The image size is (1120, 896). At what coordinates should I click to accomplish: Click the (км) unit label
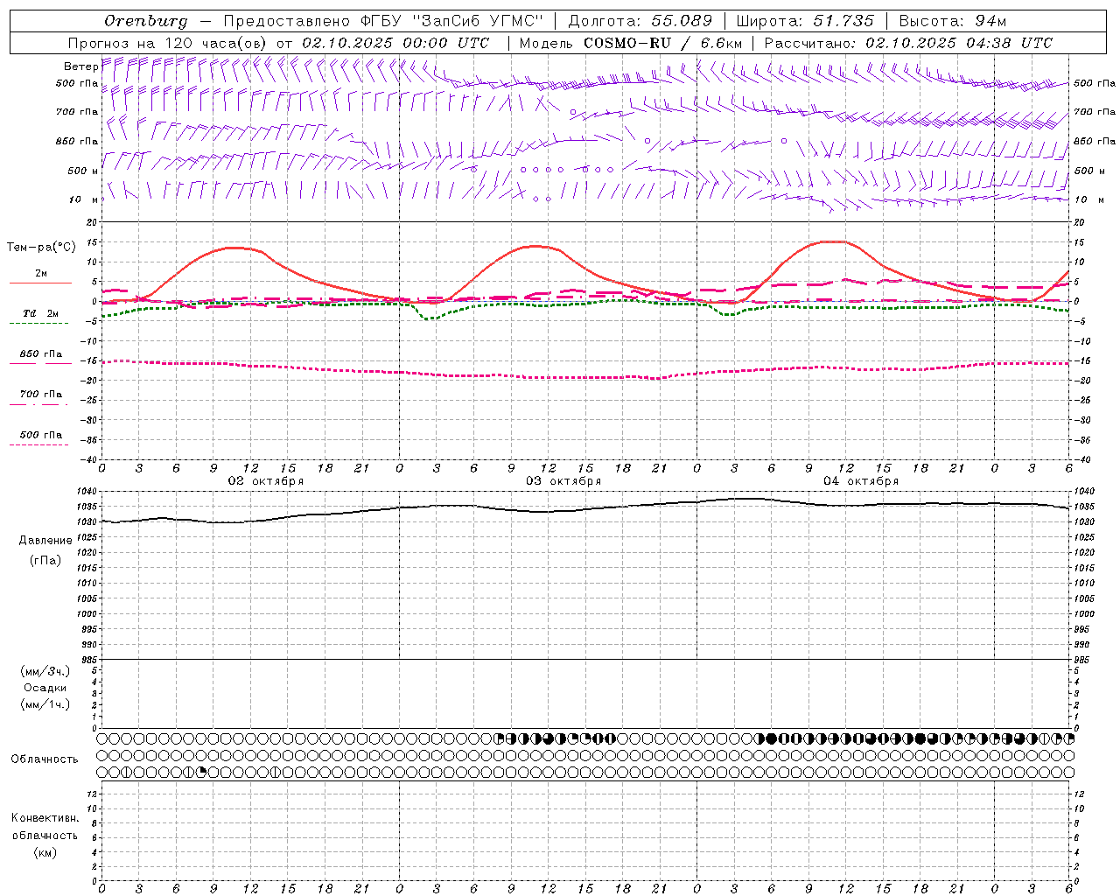pyautogui.click(x=45, y=852)
